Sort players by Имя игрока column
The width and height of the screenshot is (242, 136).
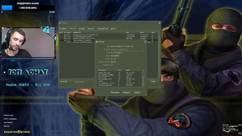click(107, 70)
